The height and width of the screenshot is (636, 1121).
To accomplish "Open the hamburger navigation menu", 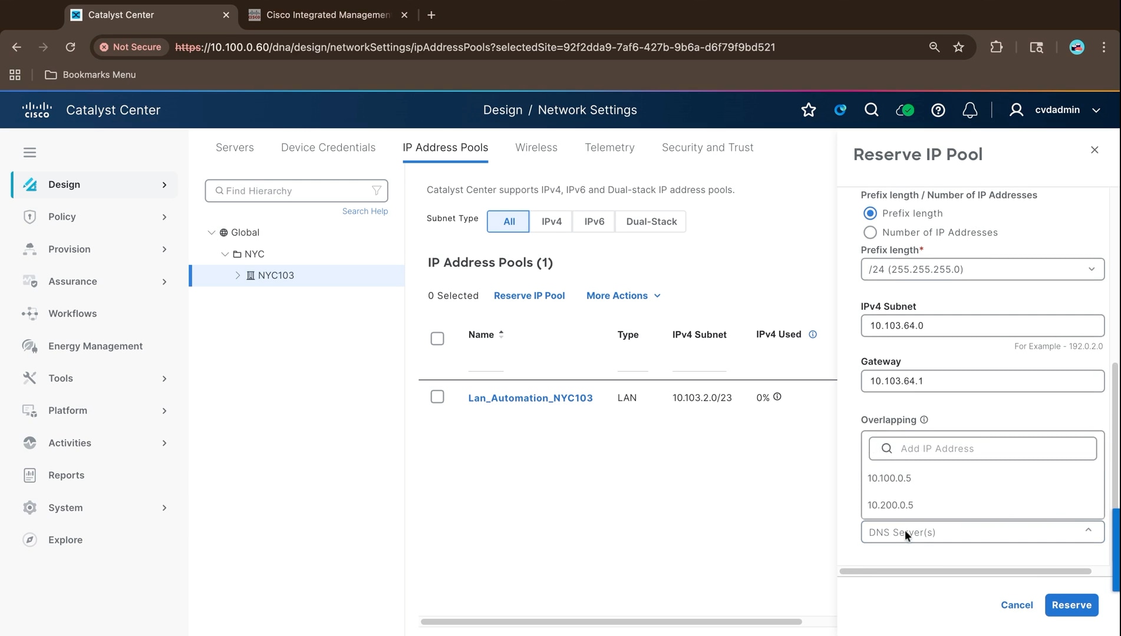I will (x=29, y=153).
